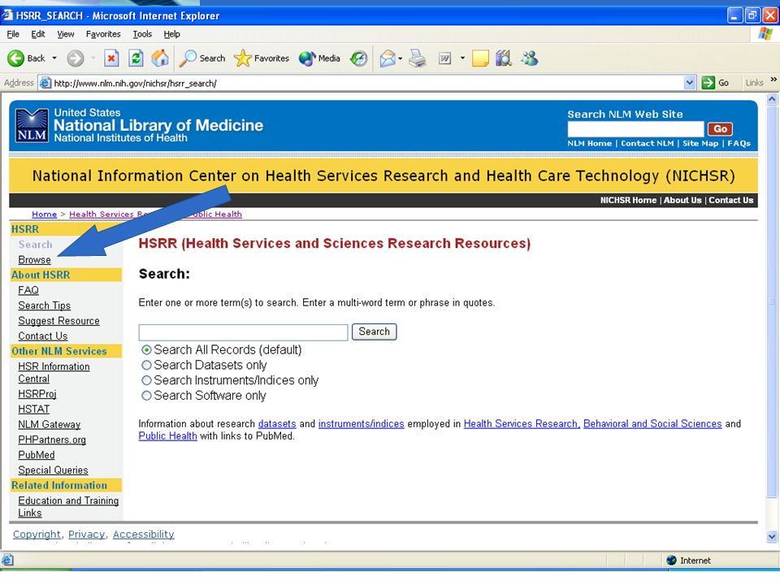The image size is (780, 585).
Task: Open the View menu
Action: (x=65, y=34)
